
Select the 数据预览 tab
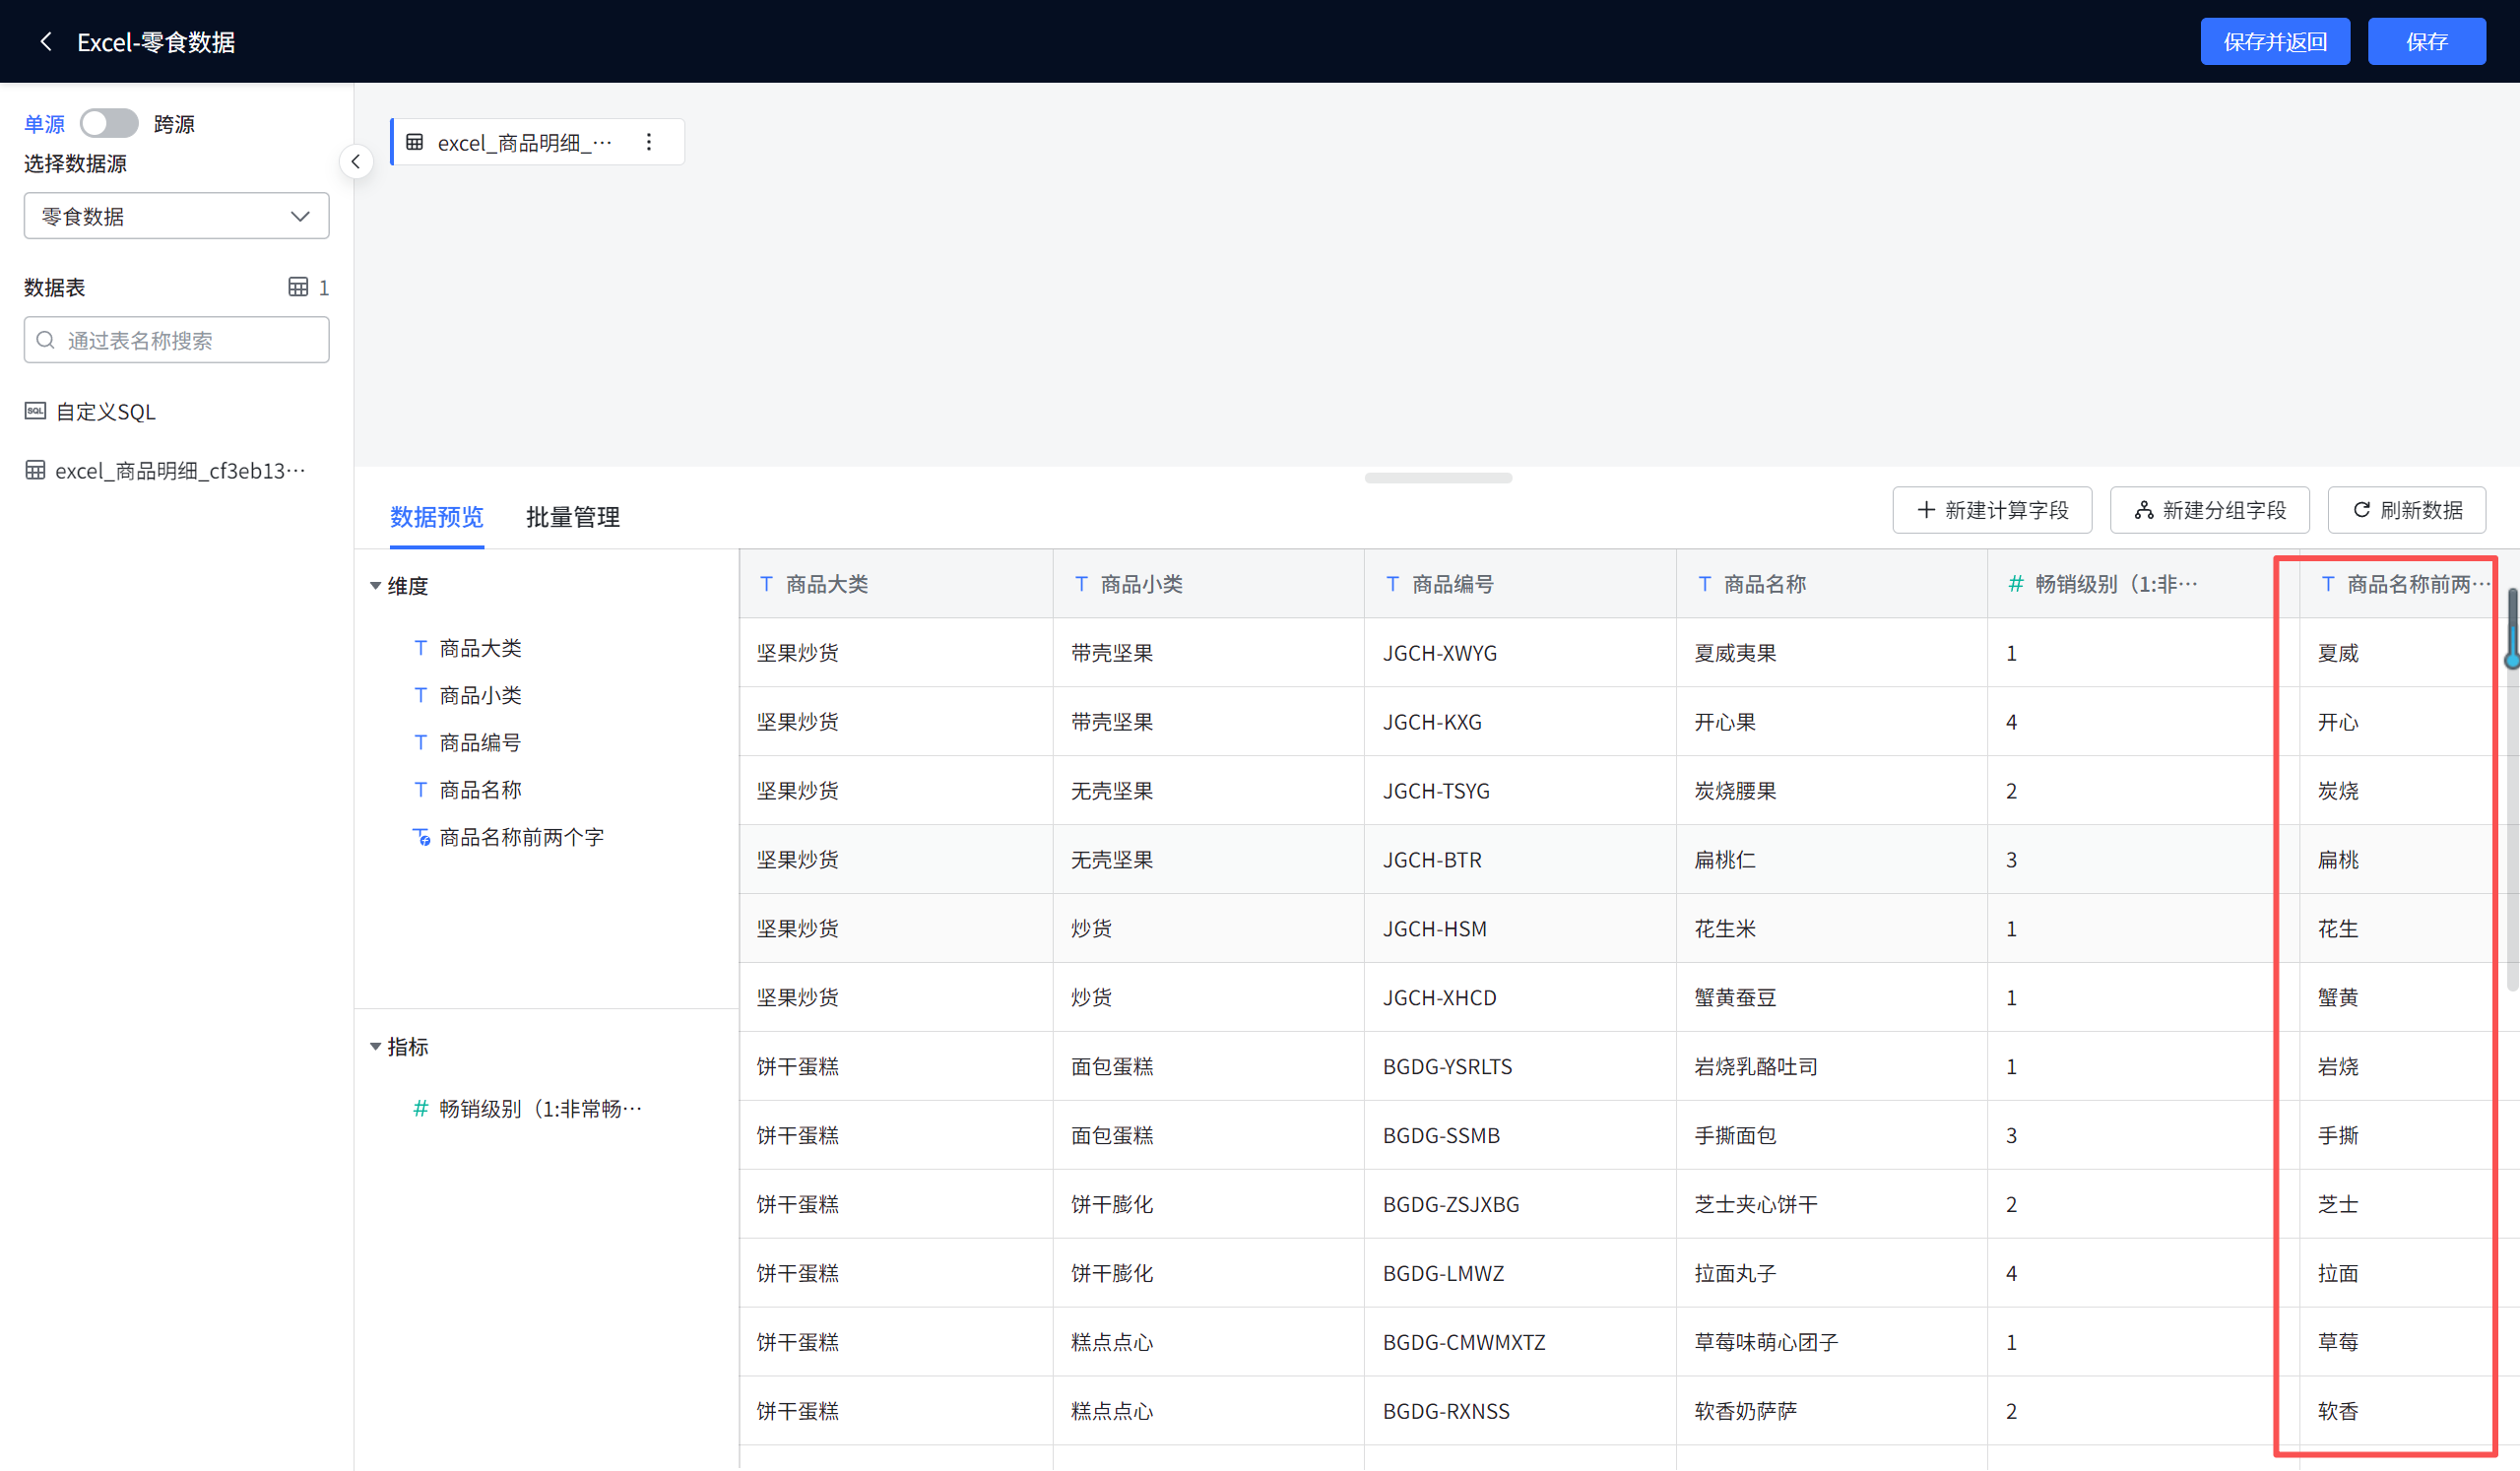coord(436,517)
